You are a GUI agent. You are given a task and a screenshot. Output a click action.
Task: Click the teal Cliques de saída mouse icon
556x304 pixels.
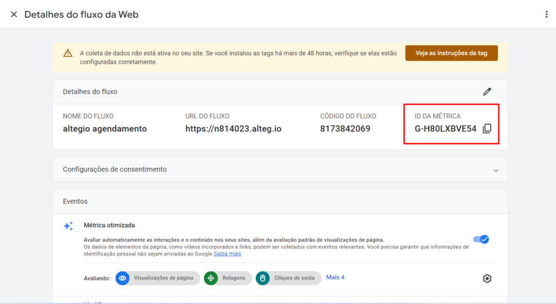tap(263, 278)
